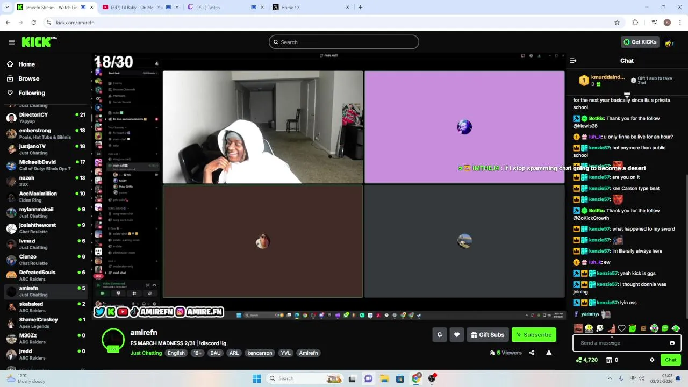Click the user avatar in Kick header
This screenshot has width=688, height=387.
click(x=669, y=42)
